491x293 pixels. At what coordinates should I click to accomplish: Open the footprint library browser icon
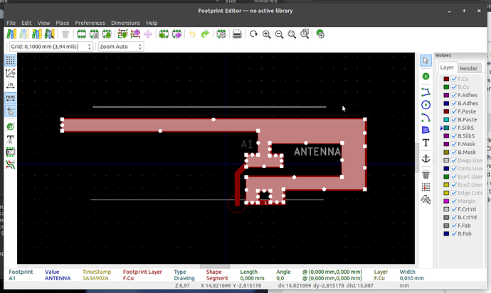pos(50,34)
